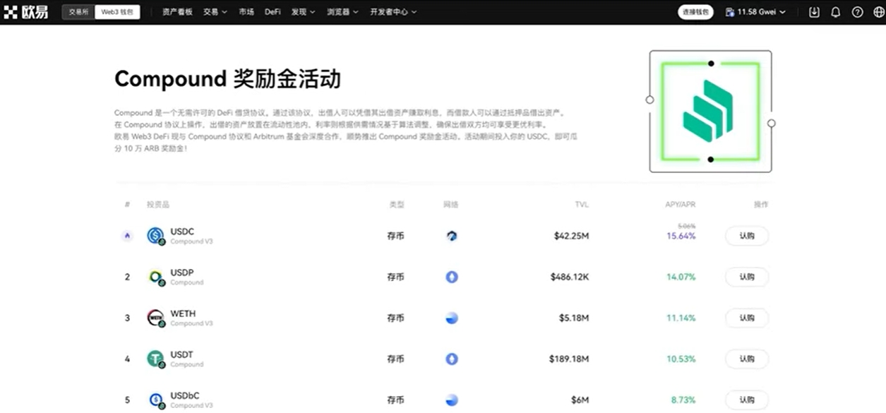
Task: Click the network icon in USDbC row
Action: tap(452, 400)
